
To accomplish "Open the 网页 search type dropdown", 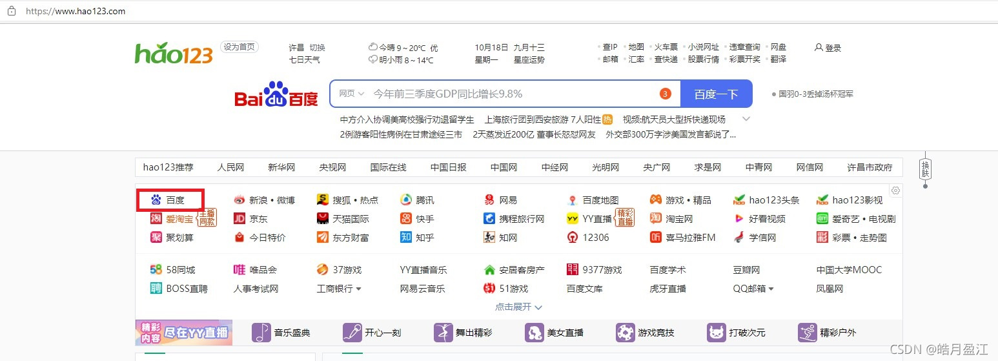I will [x=352, y=94].
